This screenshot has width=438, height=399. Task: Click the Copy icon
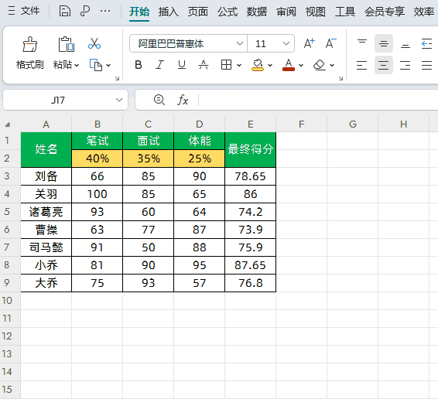[96, 65]
